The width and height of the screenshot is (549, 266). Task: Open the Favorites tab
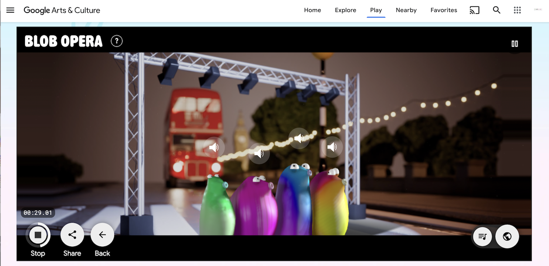[444, 10]
